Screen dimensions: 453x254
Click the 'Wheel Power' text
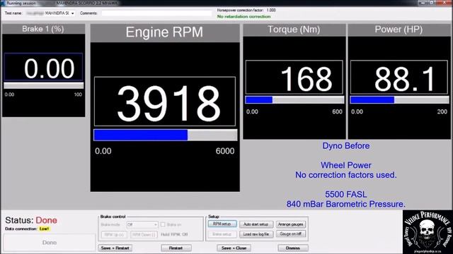(x=346, y=165)
